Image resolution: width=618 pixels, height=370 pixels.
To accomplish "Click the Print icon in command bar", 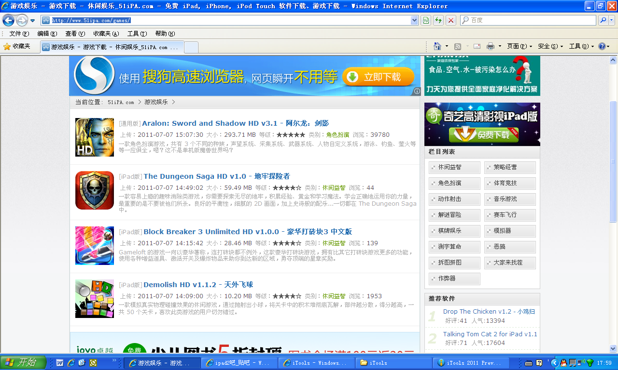I will tap(491, 46).
